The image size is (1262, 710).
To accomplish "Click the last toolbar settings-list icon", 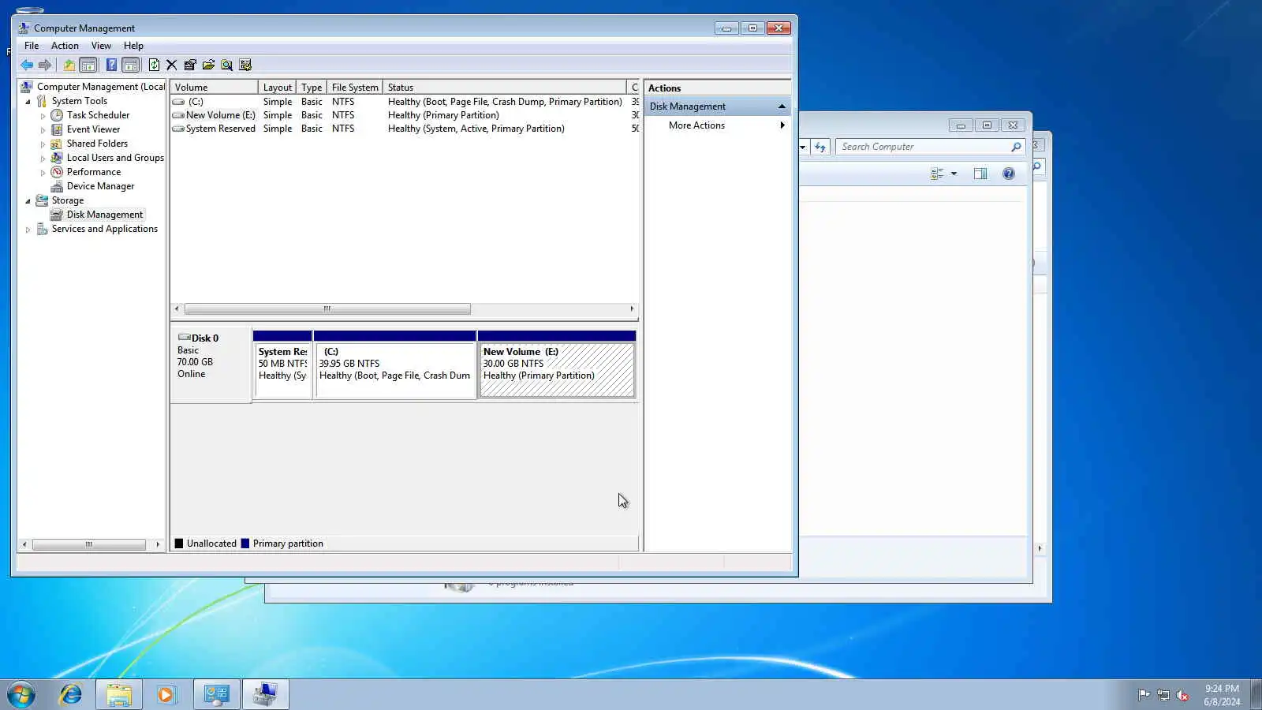I will (245, 65).
